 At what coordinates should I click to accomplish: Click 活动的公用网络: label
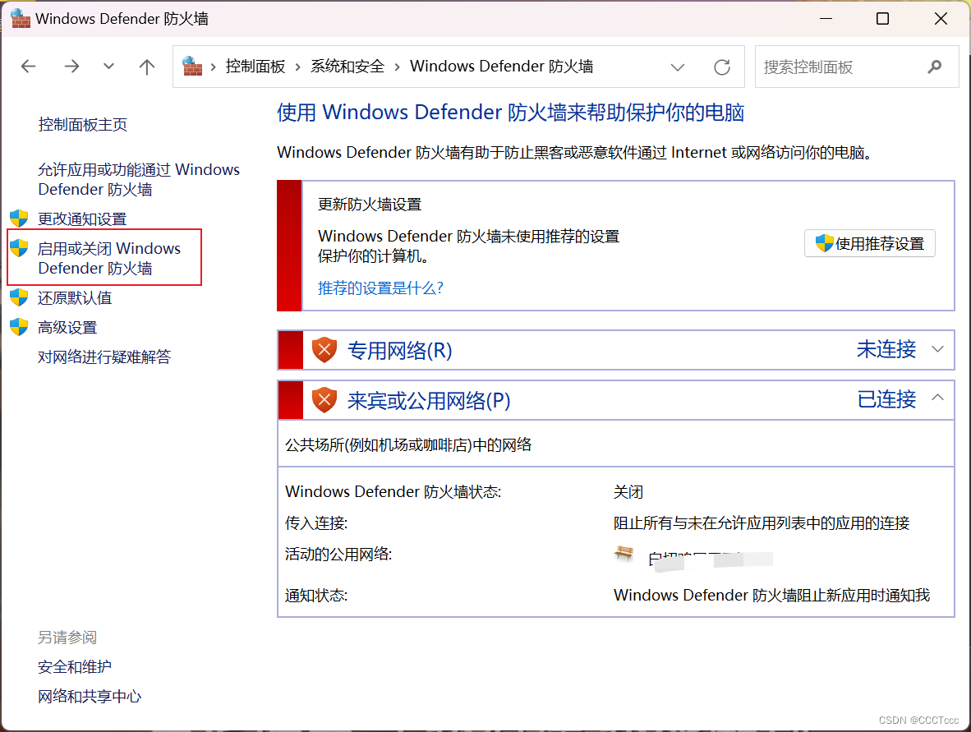(x=338, y=555)
